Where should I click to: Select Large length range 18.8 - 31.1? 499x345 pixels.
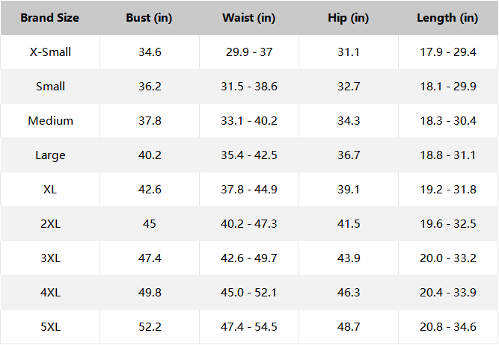click(447, 155)
